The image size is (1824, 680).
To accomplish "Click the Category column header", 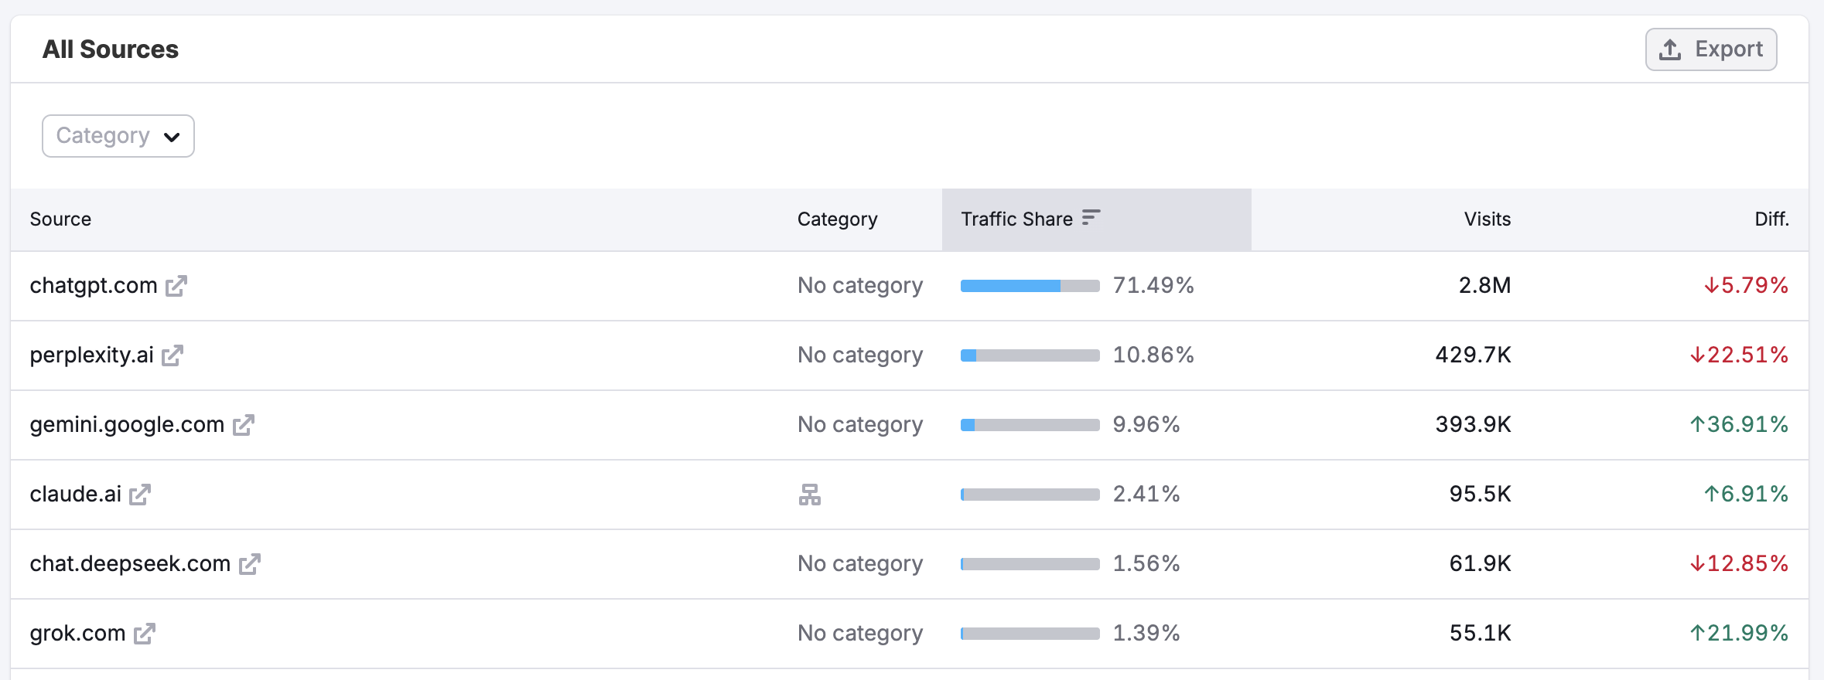I will (837, 219).
